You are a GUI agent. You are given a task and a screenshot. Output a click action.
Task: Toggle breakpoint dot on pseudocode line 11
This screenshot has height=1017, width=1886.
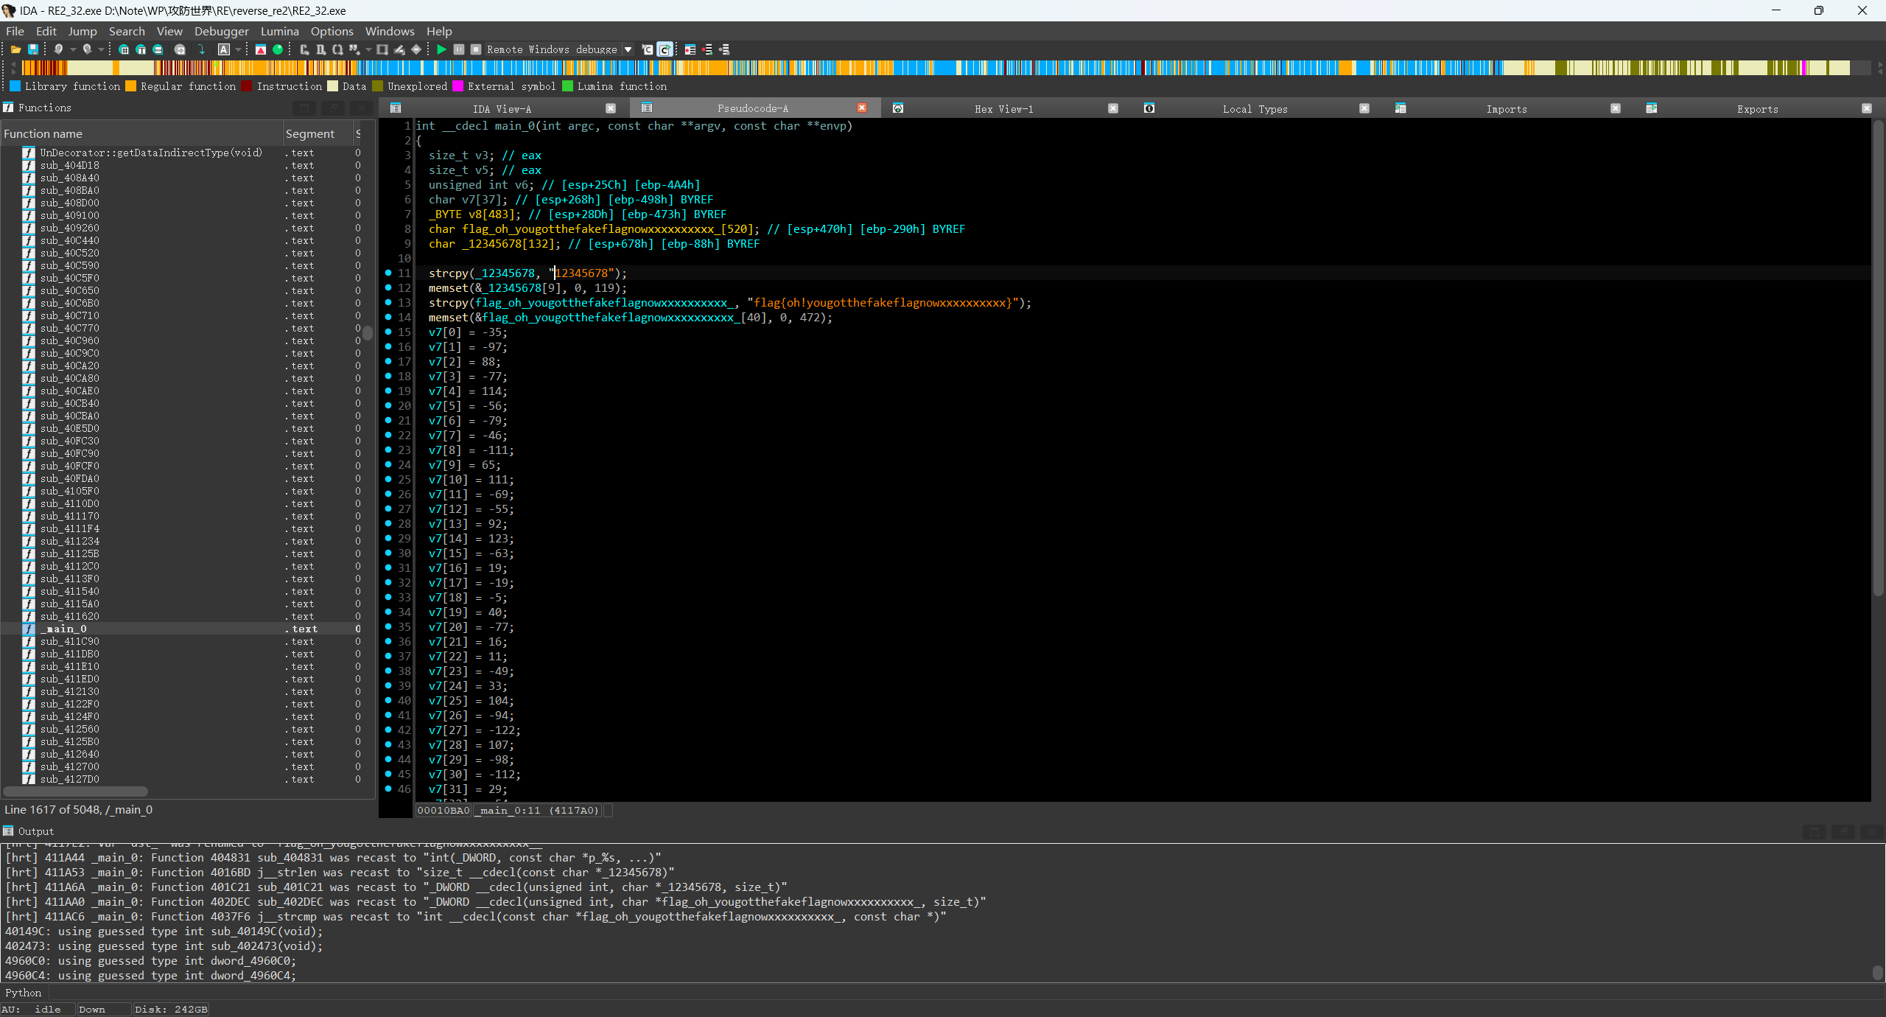[388, 273]
